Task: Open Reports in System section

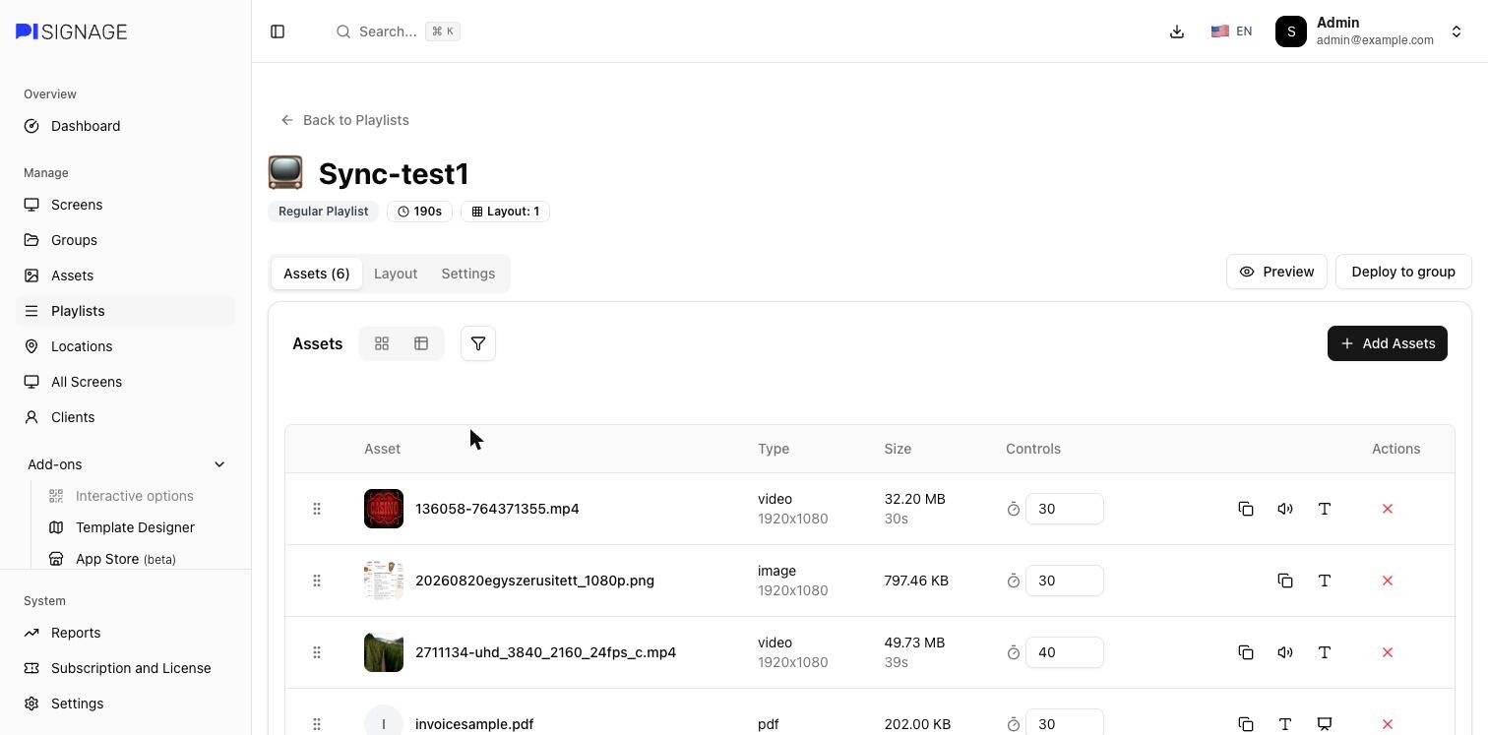Action: pos(126,633)
